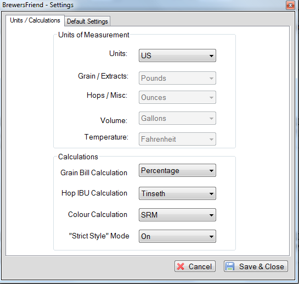The image size is (299, 284).
Task: Switch to the Default Settings tab
Action: (x=87, y=21)
